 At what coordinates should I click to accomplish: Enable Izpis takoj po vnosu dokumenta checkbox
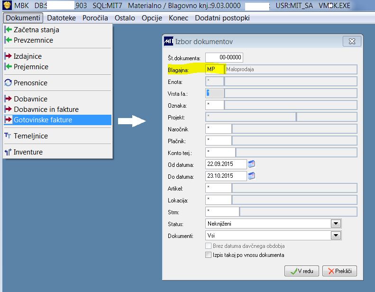pyautogui.click(x=208, y=255)
